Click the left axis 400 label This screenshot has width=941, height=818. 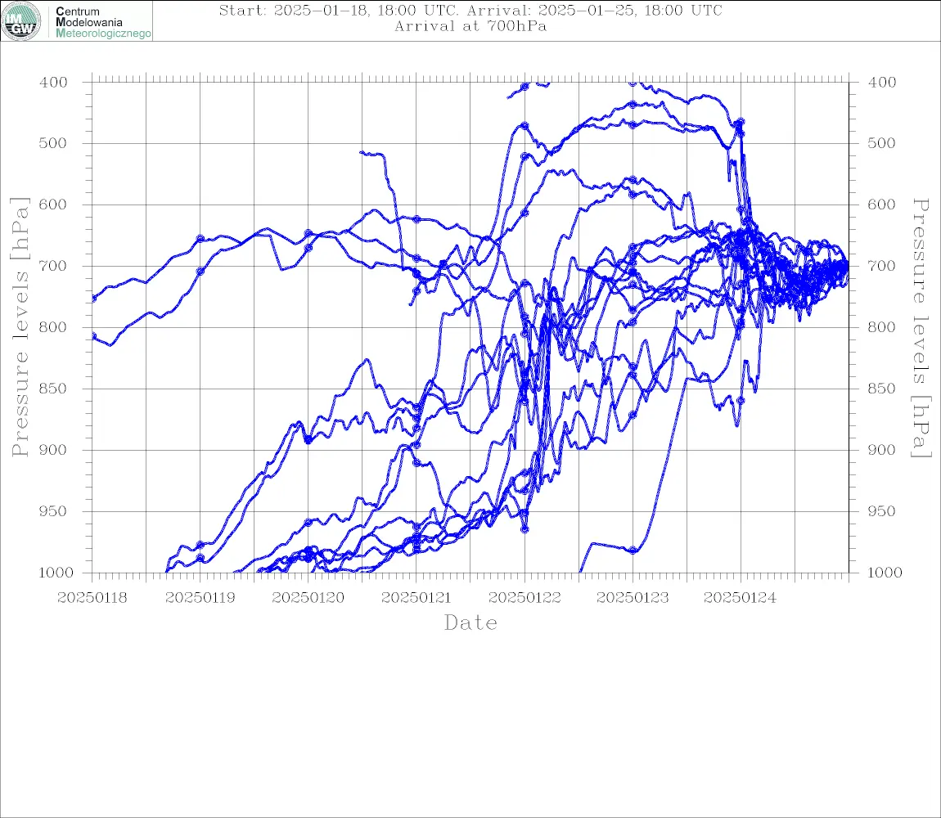[x=53, y=83]
